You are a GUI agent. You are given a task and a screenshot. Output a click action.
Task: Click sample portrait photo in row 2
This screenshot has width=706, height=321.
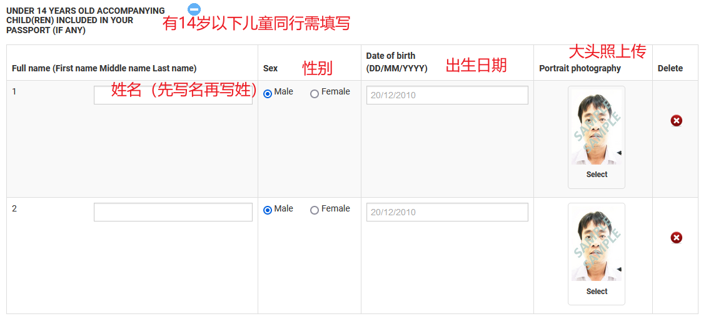tap(597, 245)
